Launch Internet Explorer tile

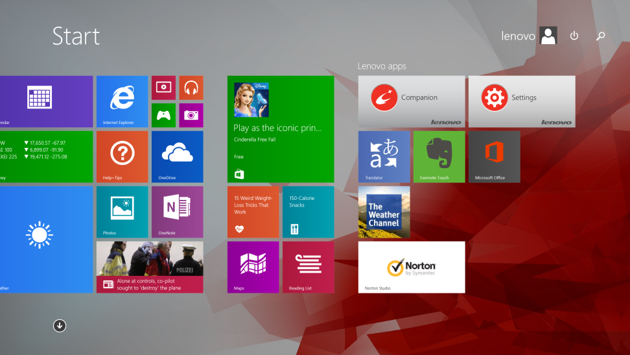122,101
